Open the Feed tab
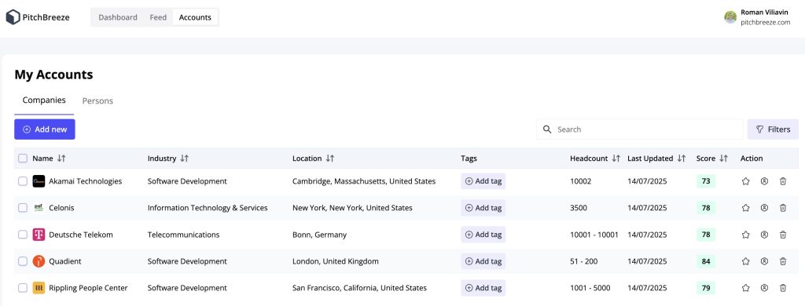 (158, 17)
